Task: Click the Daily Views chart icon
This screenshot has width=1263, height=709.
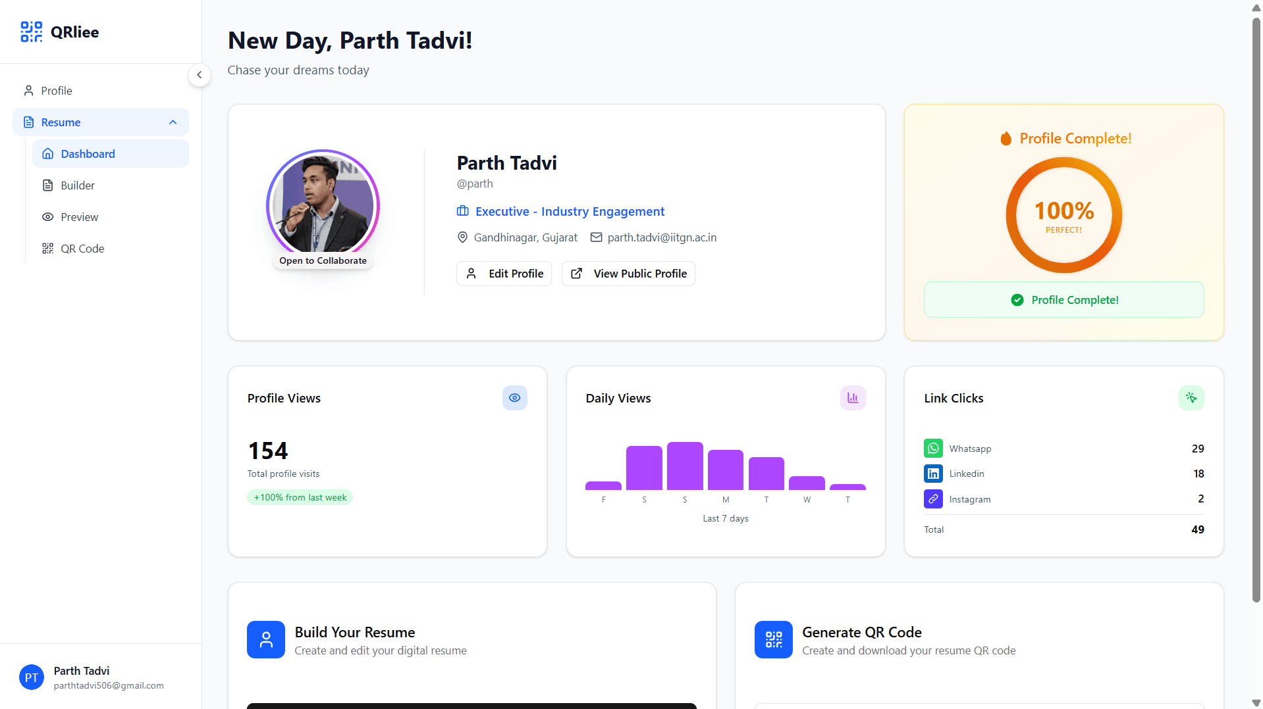Action: click(852, 397)
